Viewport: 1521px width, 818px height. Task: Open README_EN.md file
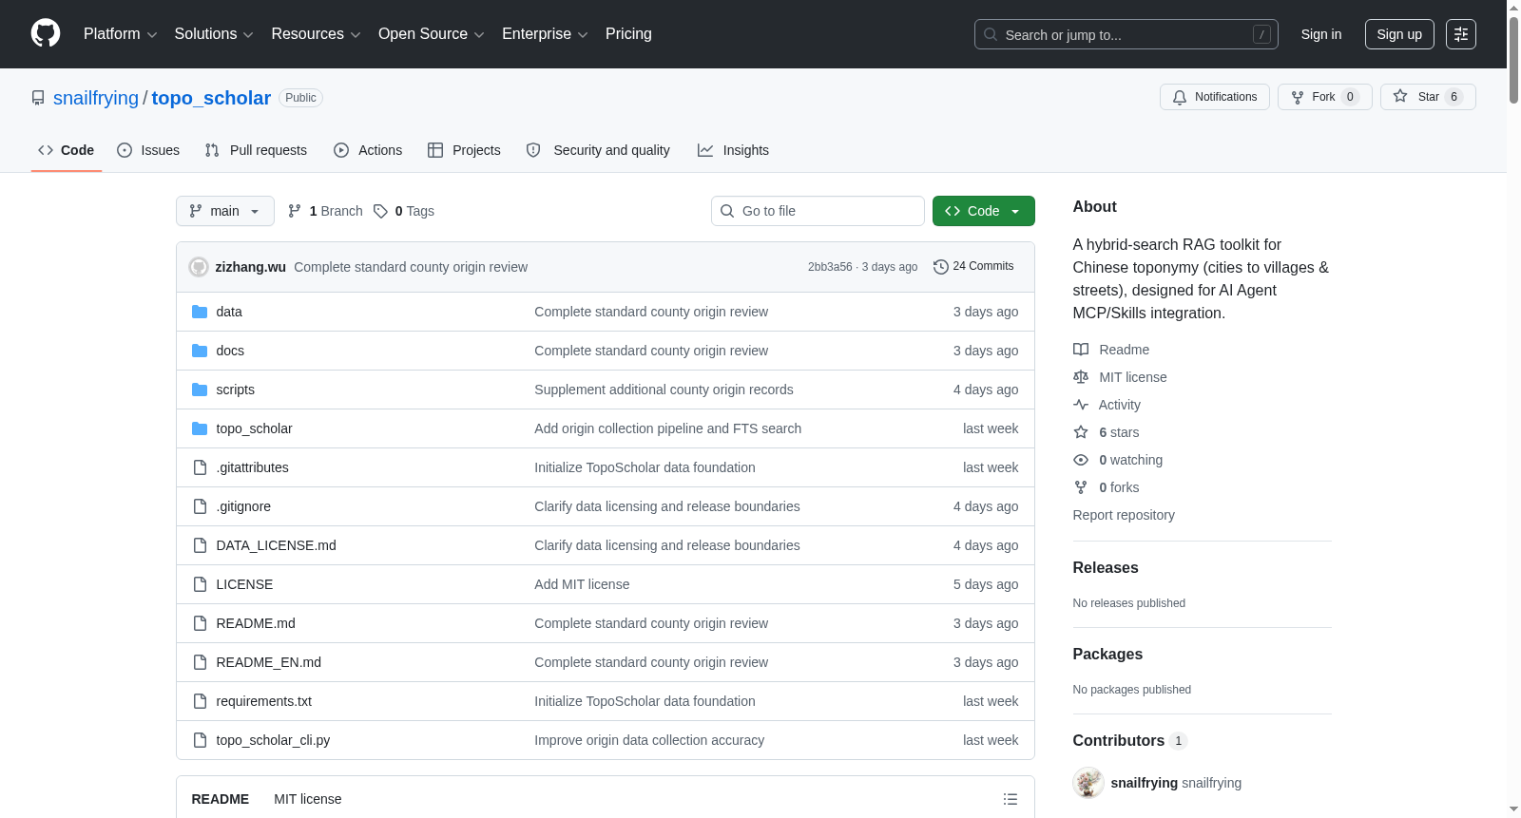269,662
